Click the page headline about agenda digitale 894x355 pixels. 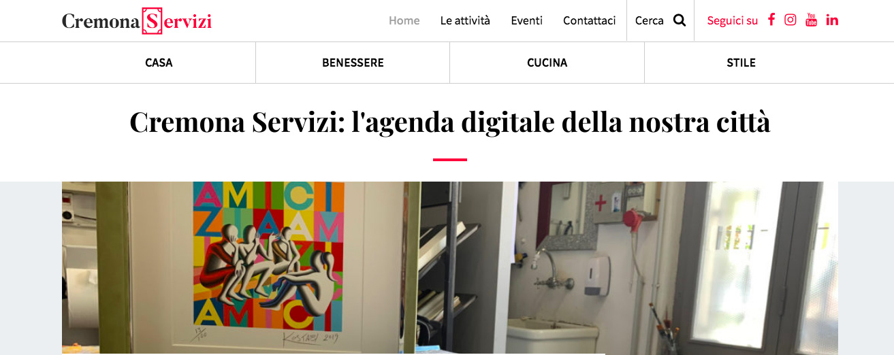(449, 122)
